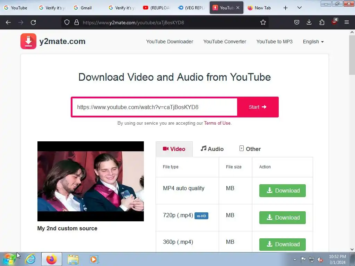Switch to the (VEG REPL tab

[x=191, y=8]
